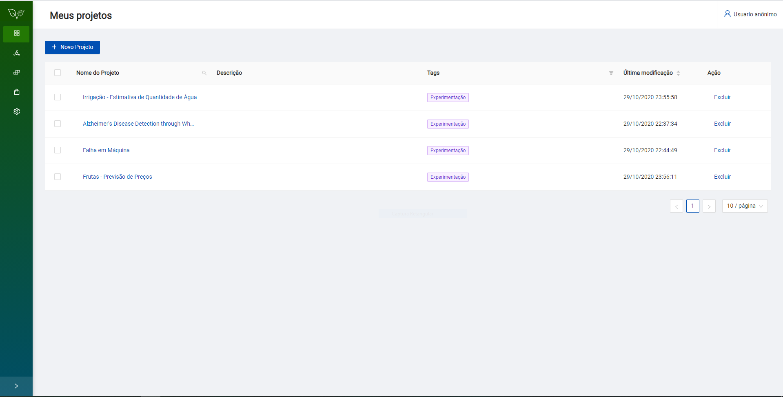
Task: Click Experimentação tag in Irrigação row
Action: (448, 98)
